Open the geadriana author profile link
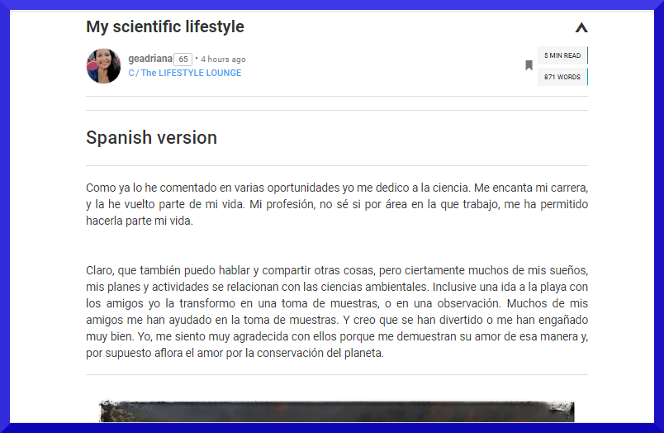 pos(150,59)
